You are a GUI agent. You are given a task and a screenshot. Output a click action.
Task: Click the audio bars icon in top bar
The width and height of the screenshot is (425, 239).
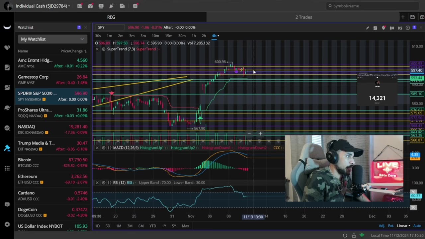[135, 6]
